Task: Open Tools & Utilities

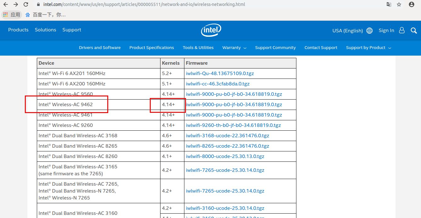Action: tap(198, 48)
